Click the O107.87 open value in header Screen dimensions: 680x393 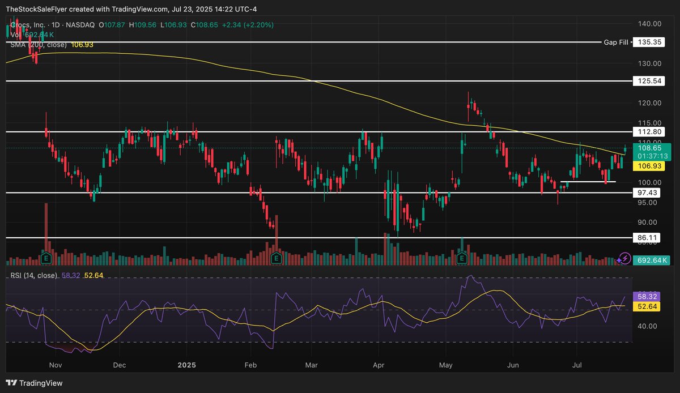113,25
